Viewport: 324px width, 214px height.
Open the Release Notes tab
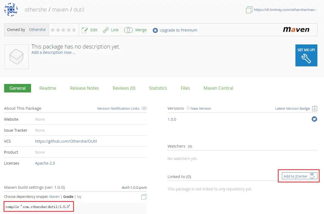(x=84, y=88)
